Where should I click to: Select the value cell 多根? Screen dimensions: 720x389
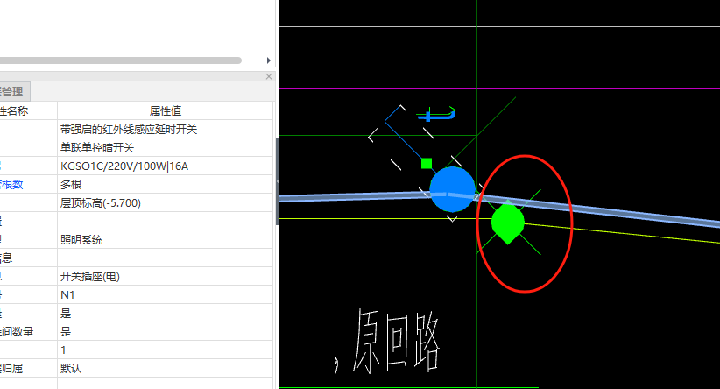(166, 185)
